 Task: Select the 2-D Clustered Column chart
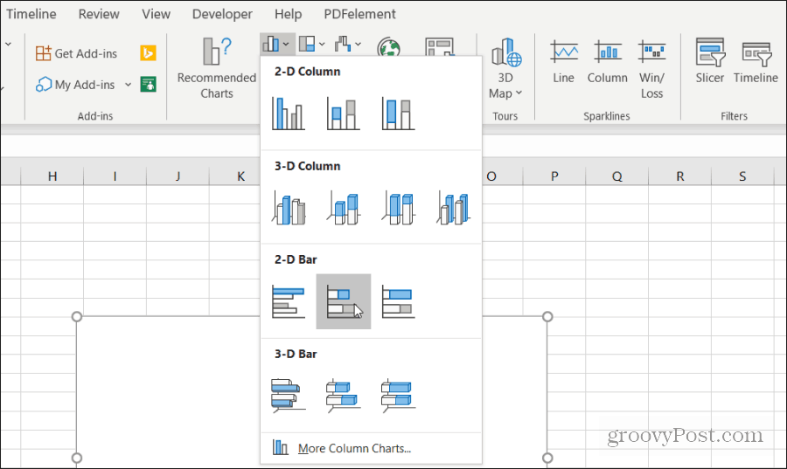pyautogui.click(x=289, y=114)
